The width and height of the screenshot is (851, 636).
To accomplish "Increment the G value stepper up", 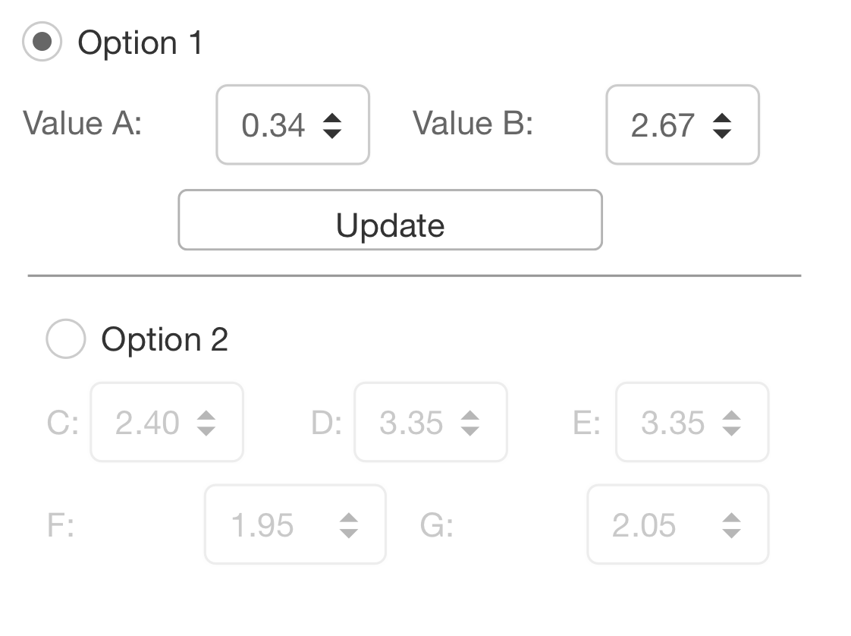I will [731, 518].
